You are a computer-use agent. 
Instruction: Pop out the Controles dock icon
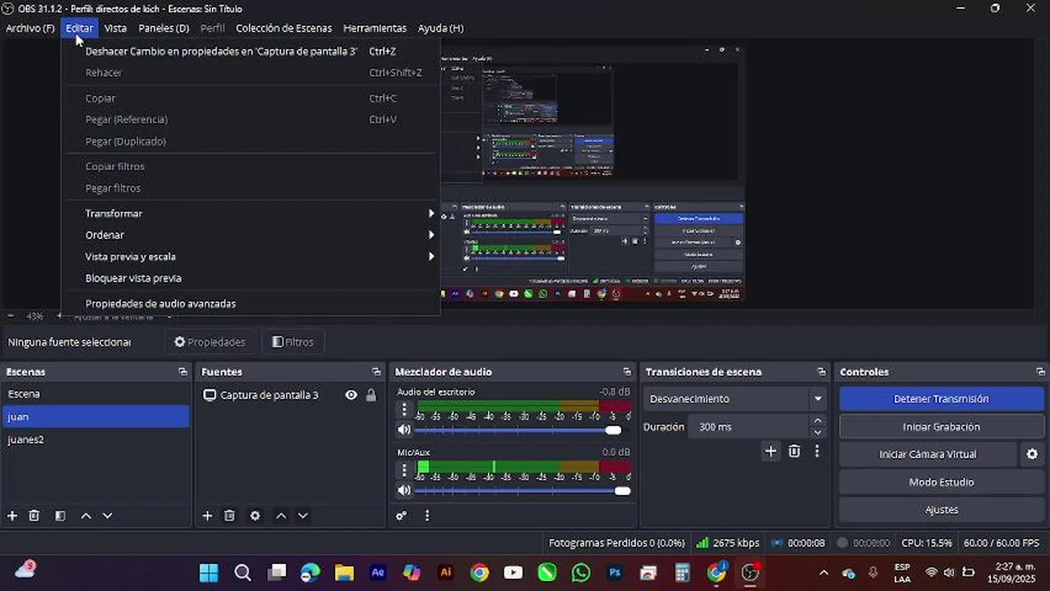coord(1040,372)
